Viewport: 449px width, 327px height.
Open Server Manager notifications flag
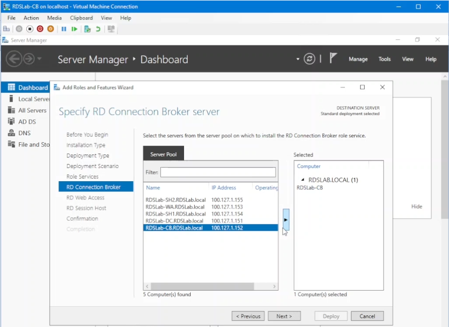(x=332, y=57)
